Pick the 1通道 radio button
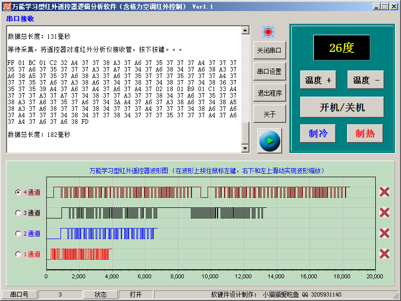The image size is (401, 301). click(x=19, y=254)
